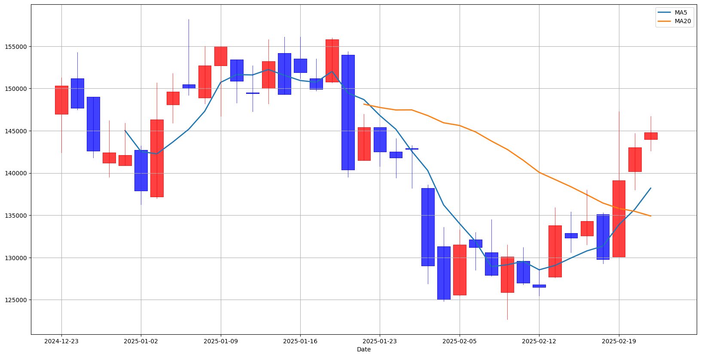Click the 2025-01-09 date tick label
The height and width of the screenshot is (357, 701).
tap(221, 342)
